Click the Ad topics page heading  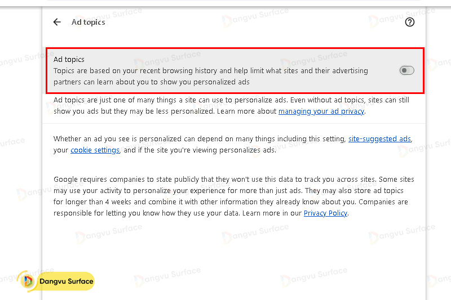click(x=88, y=22)
